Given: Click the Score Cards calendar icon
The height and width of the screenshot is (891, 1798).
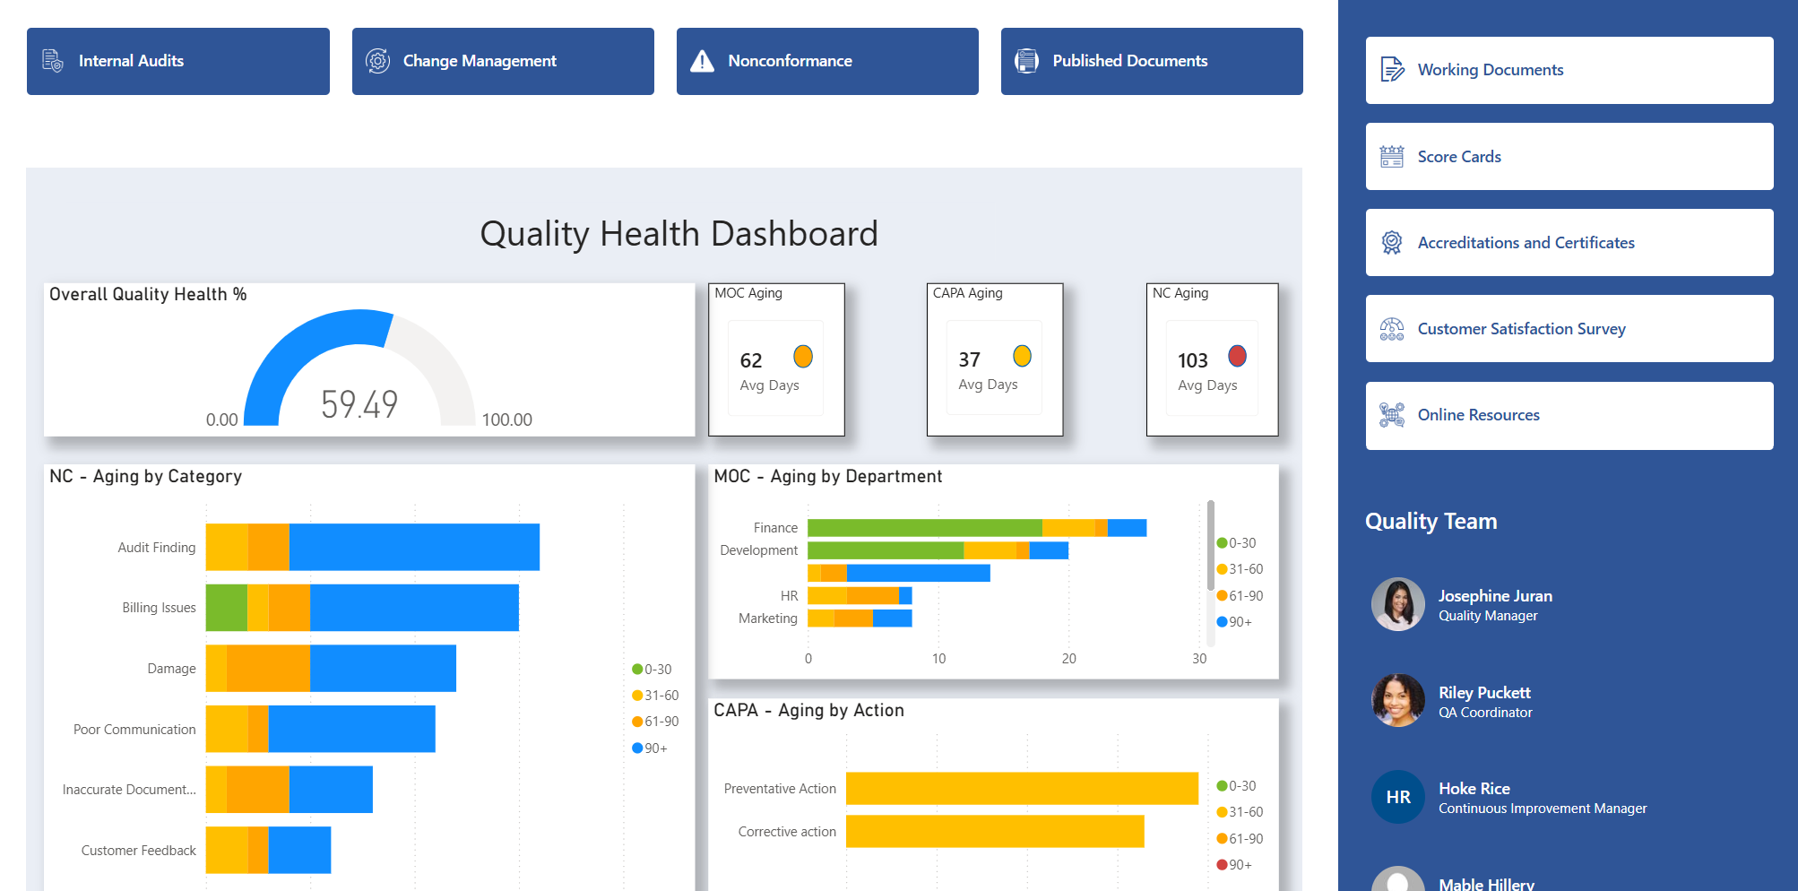Looking at the screenshot, I should point(1390,156).
